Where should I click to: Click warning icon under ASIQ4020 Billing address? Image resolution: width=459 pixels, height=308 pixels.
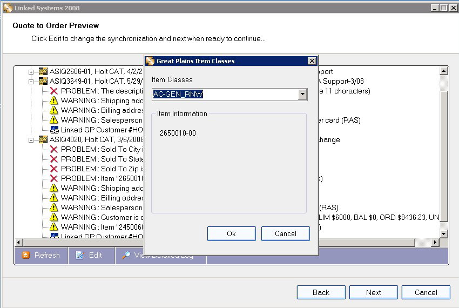pos(54,198)
